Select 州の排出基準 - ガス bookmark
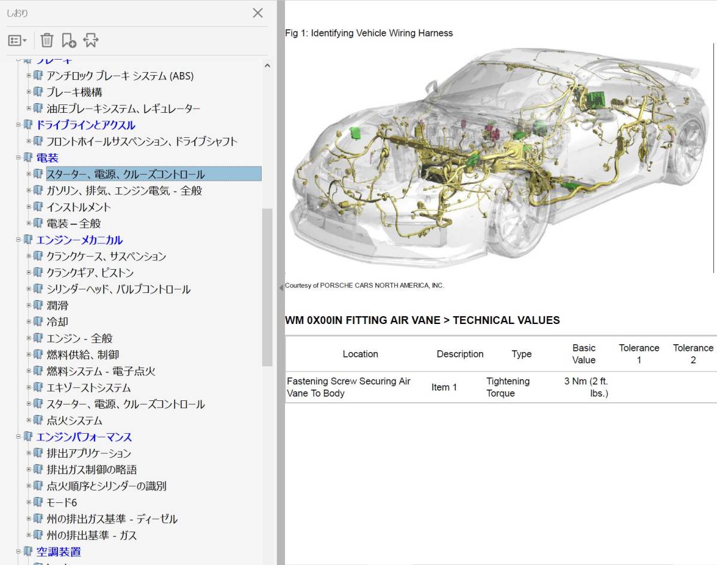 pos(91,535)
